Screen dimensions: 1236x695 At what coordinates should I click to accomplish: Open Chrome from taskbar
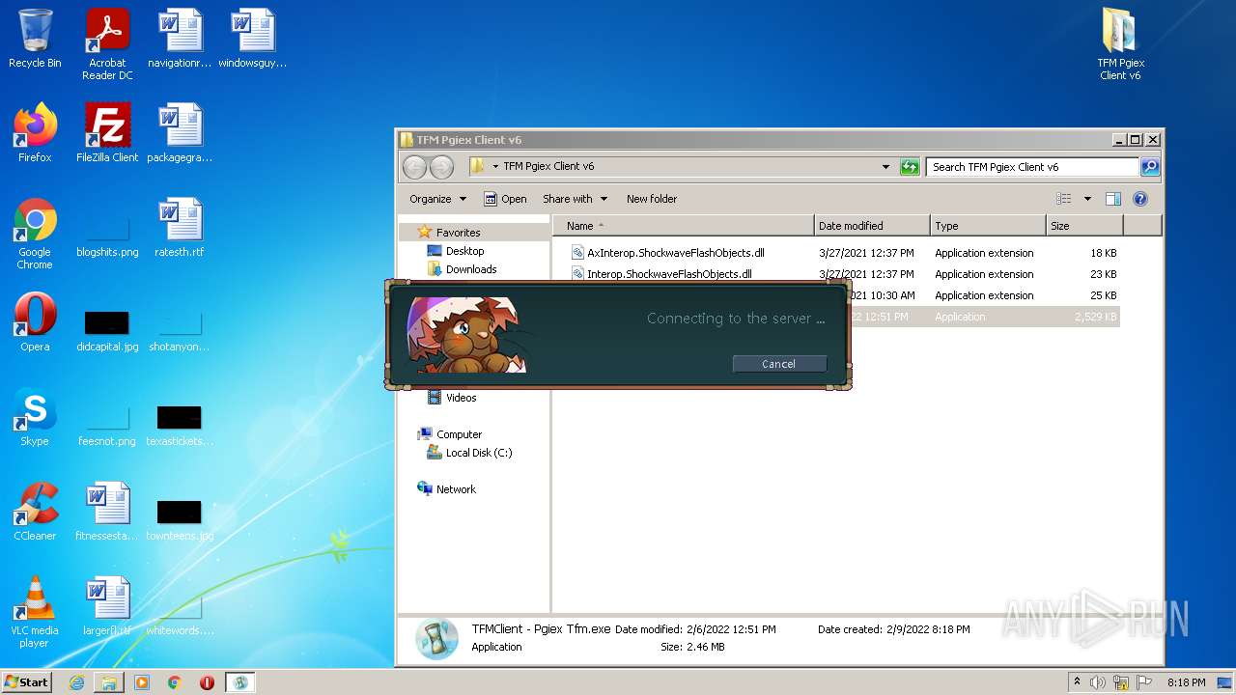coord(175,682)
